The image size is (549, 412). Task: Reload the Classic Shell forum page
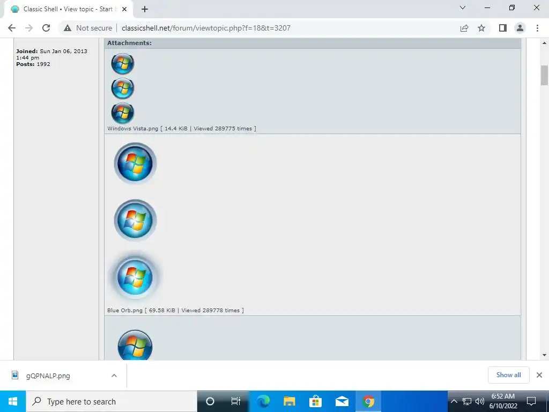(x=46, y=28)
